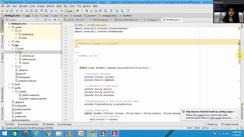Click the Stop square icon
The image size is (244, 137).
(x=100, y=11)
